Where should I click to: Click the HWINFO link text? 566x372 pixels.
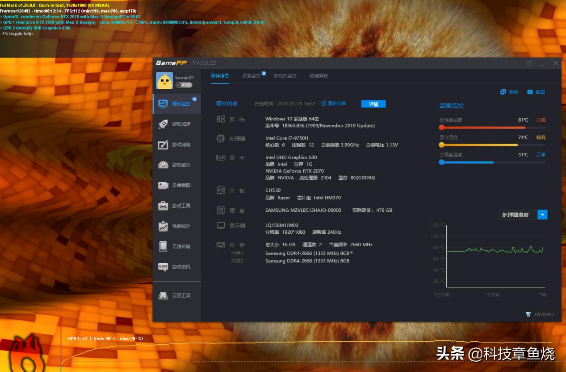(544, 314)
